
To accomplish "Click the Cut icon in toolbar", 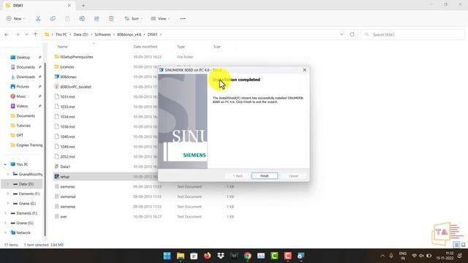I will coord(38,18).
